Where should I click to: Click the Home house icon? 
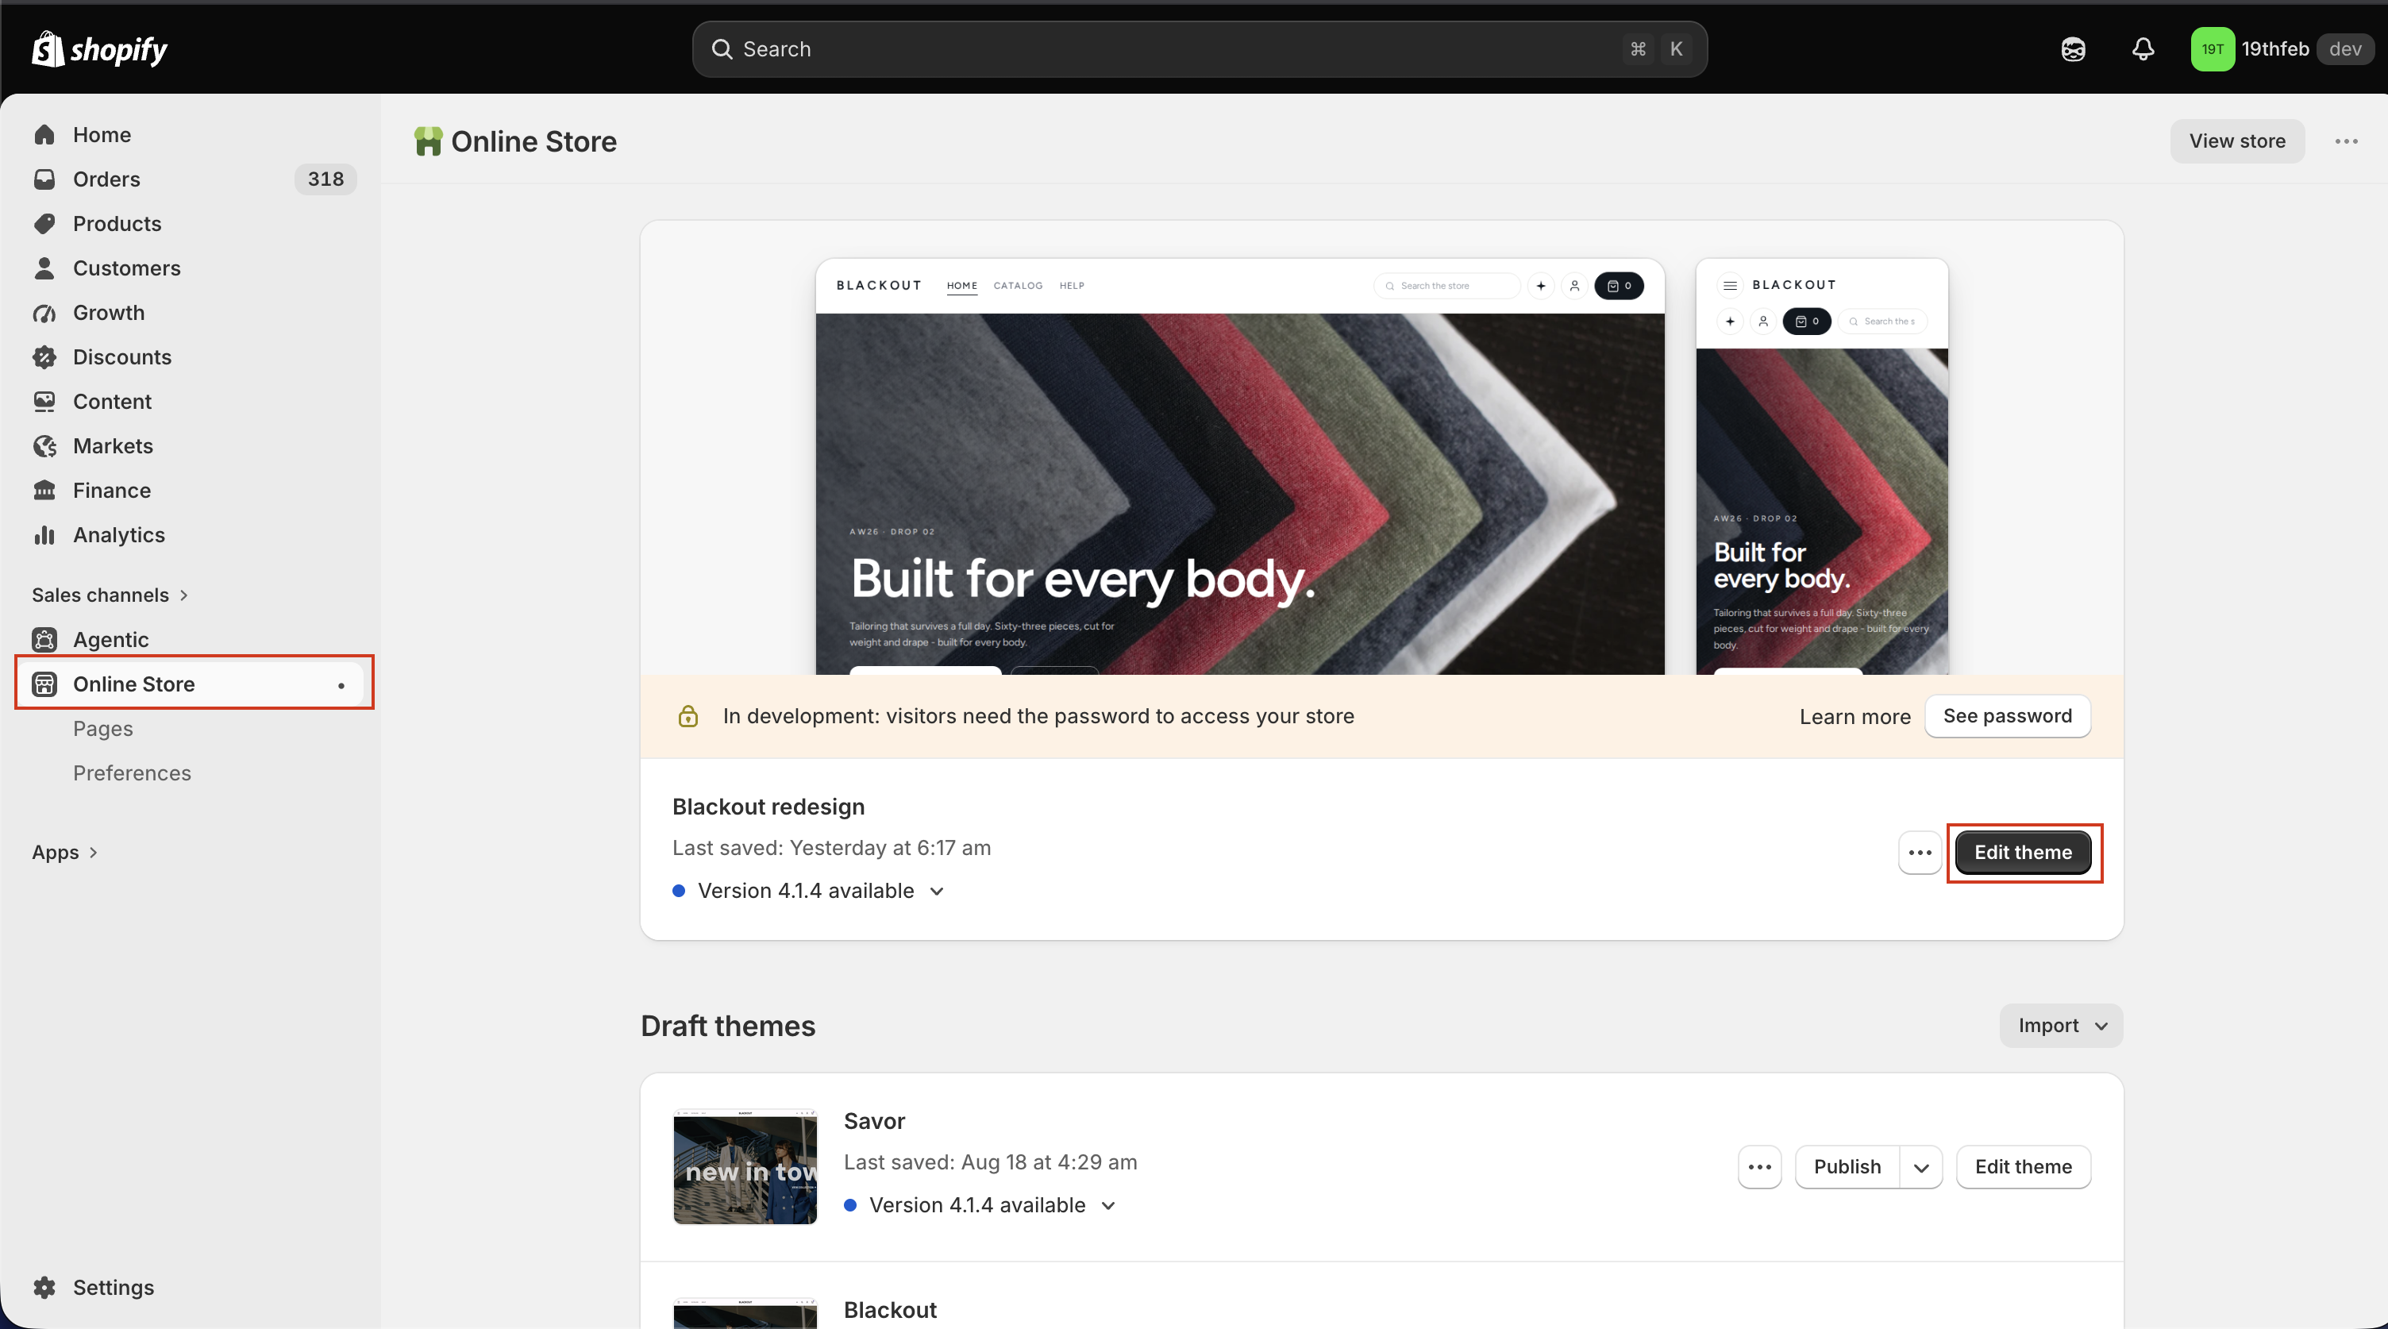point(44,134)
